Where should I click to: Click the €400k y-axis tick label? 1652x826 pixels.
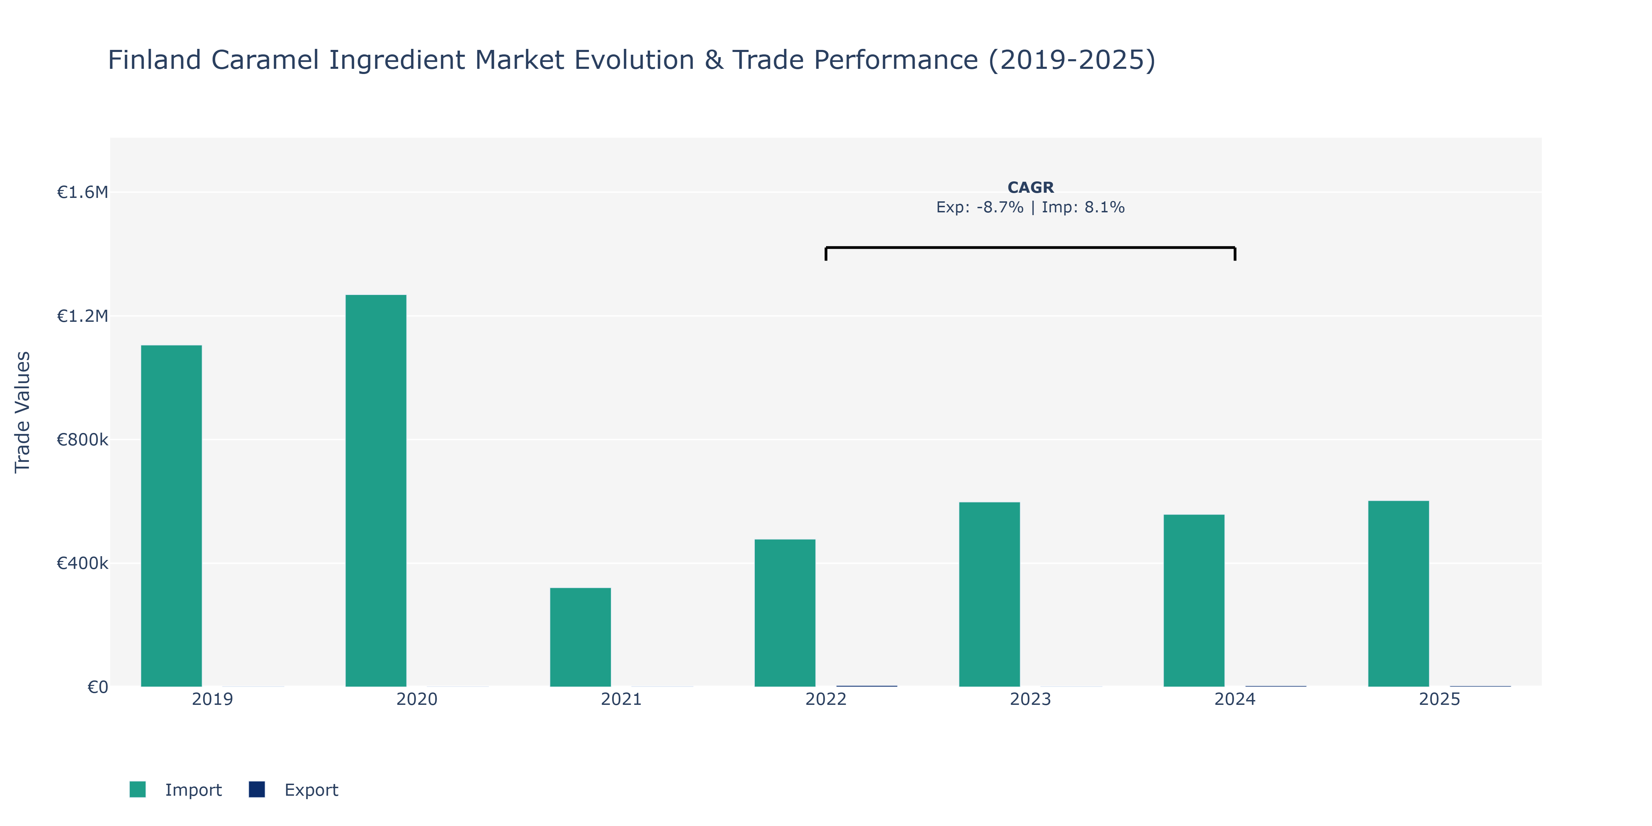click(83, 564)
